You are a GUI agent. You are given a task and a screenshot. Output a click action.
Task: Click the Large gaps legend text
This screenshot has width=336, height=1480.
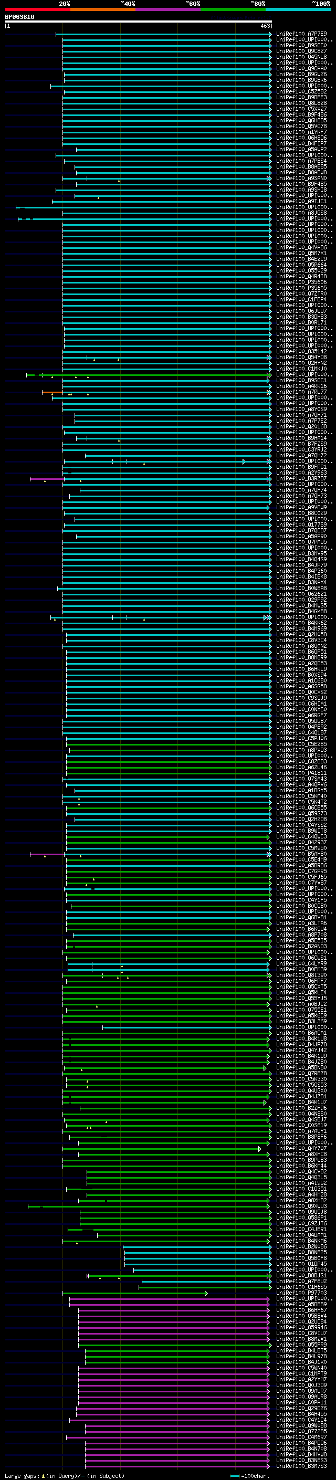65,1475
